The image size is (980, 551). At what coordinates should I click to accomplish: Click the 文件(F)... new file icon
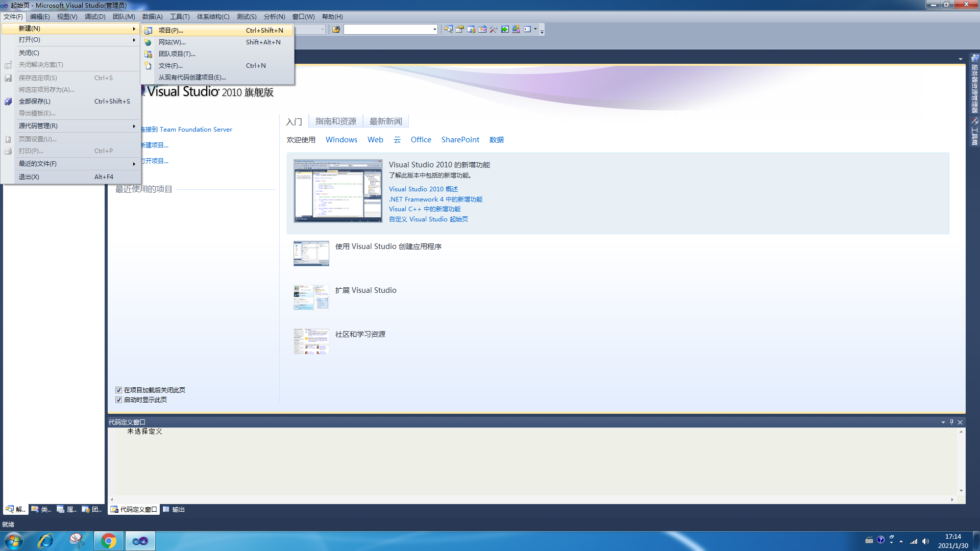point(148,66)
